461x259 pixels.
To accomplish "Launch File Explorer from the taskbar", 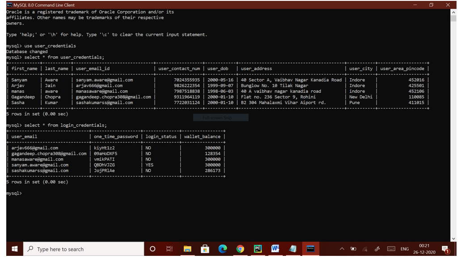I will coord(187,249).
